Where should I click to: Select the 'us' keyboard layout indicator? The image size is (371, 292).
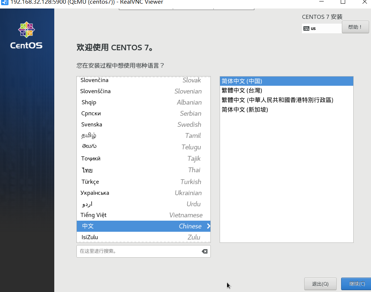[322, 28]
